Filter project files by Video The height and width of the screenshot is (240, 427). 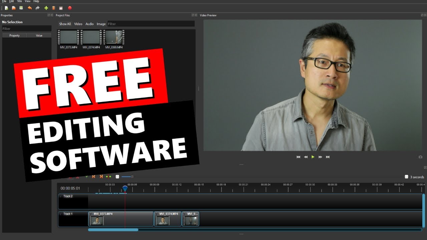(x=78, y=24)
